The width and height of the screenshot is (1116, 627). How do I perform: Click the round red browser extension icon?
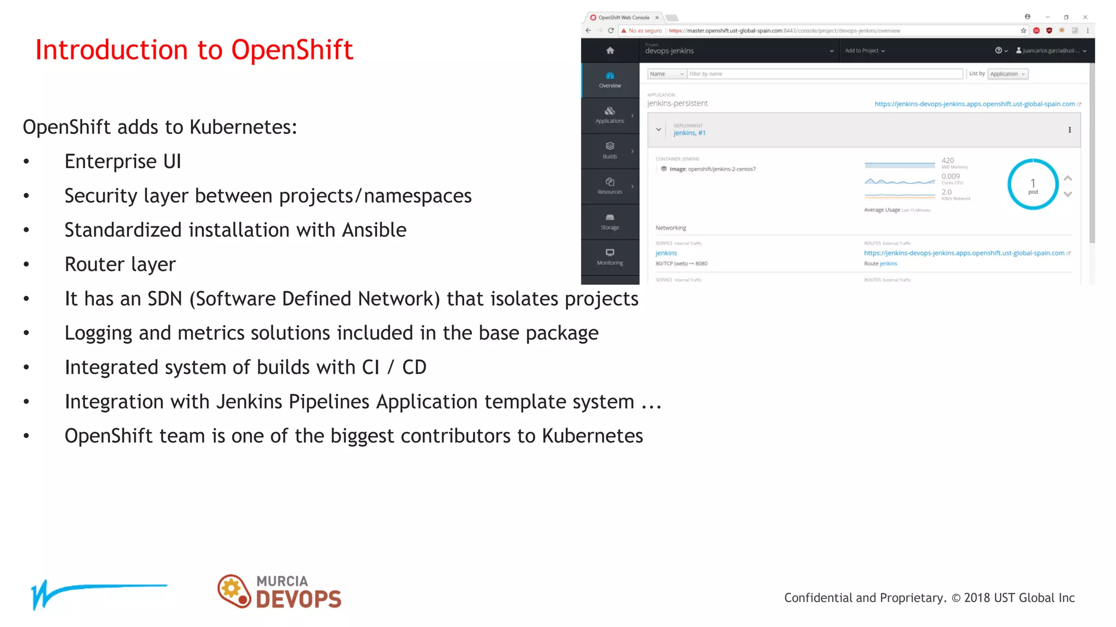click(x=1036, y=30)
